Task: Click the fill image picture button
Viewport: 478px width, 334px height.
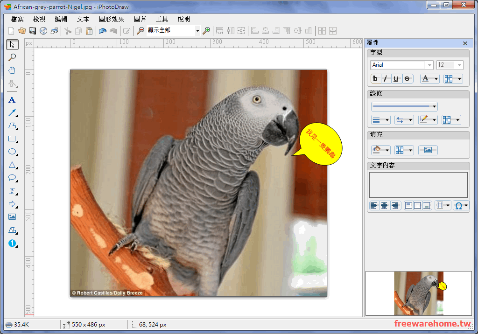Action: (x=428, y=150)
